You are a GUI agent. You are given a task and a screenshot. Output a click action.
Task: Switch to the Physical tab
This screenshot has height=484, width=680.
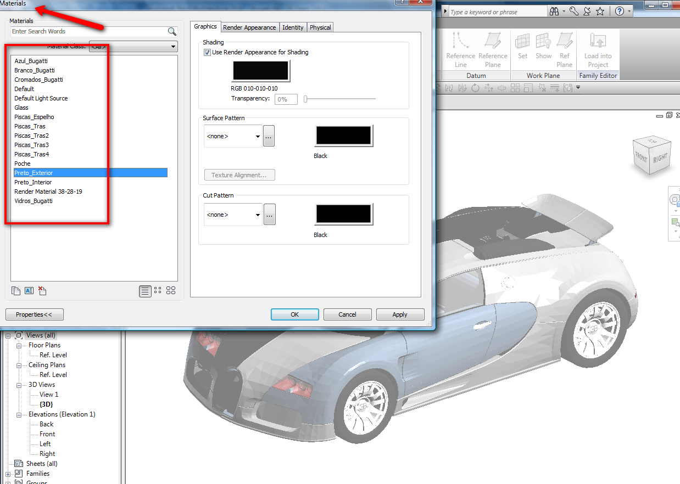click(x=320, y=27)
